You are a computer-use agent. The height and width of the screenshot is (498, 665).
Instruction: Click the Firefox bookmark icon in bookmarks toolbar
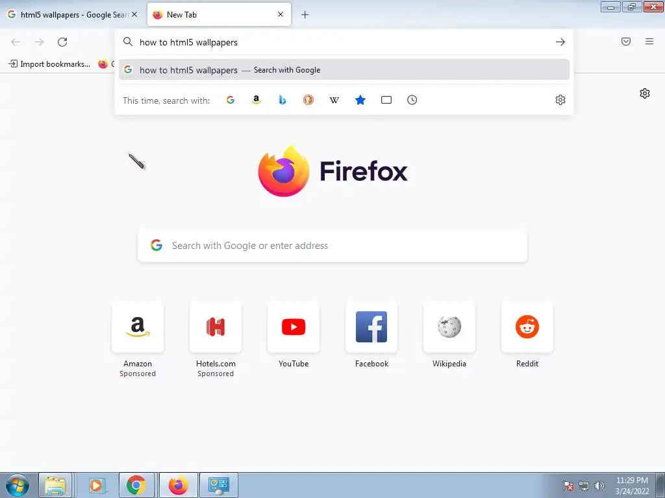(103, 64)
